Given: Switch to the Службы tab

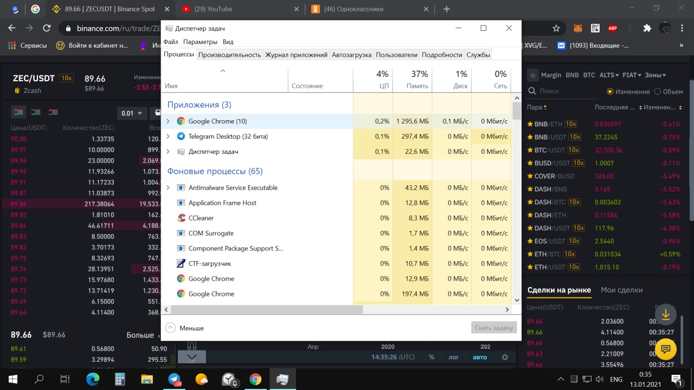Looking at the screenshot, I should click(478, 55).
